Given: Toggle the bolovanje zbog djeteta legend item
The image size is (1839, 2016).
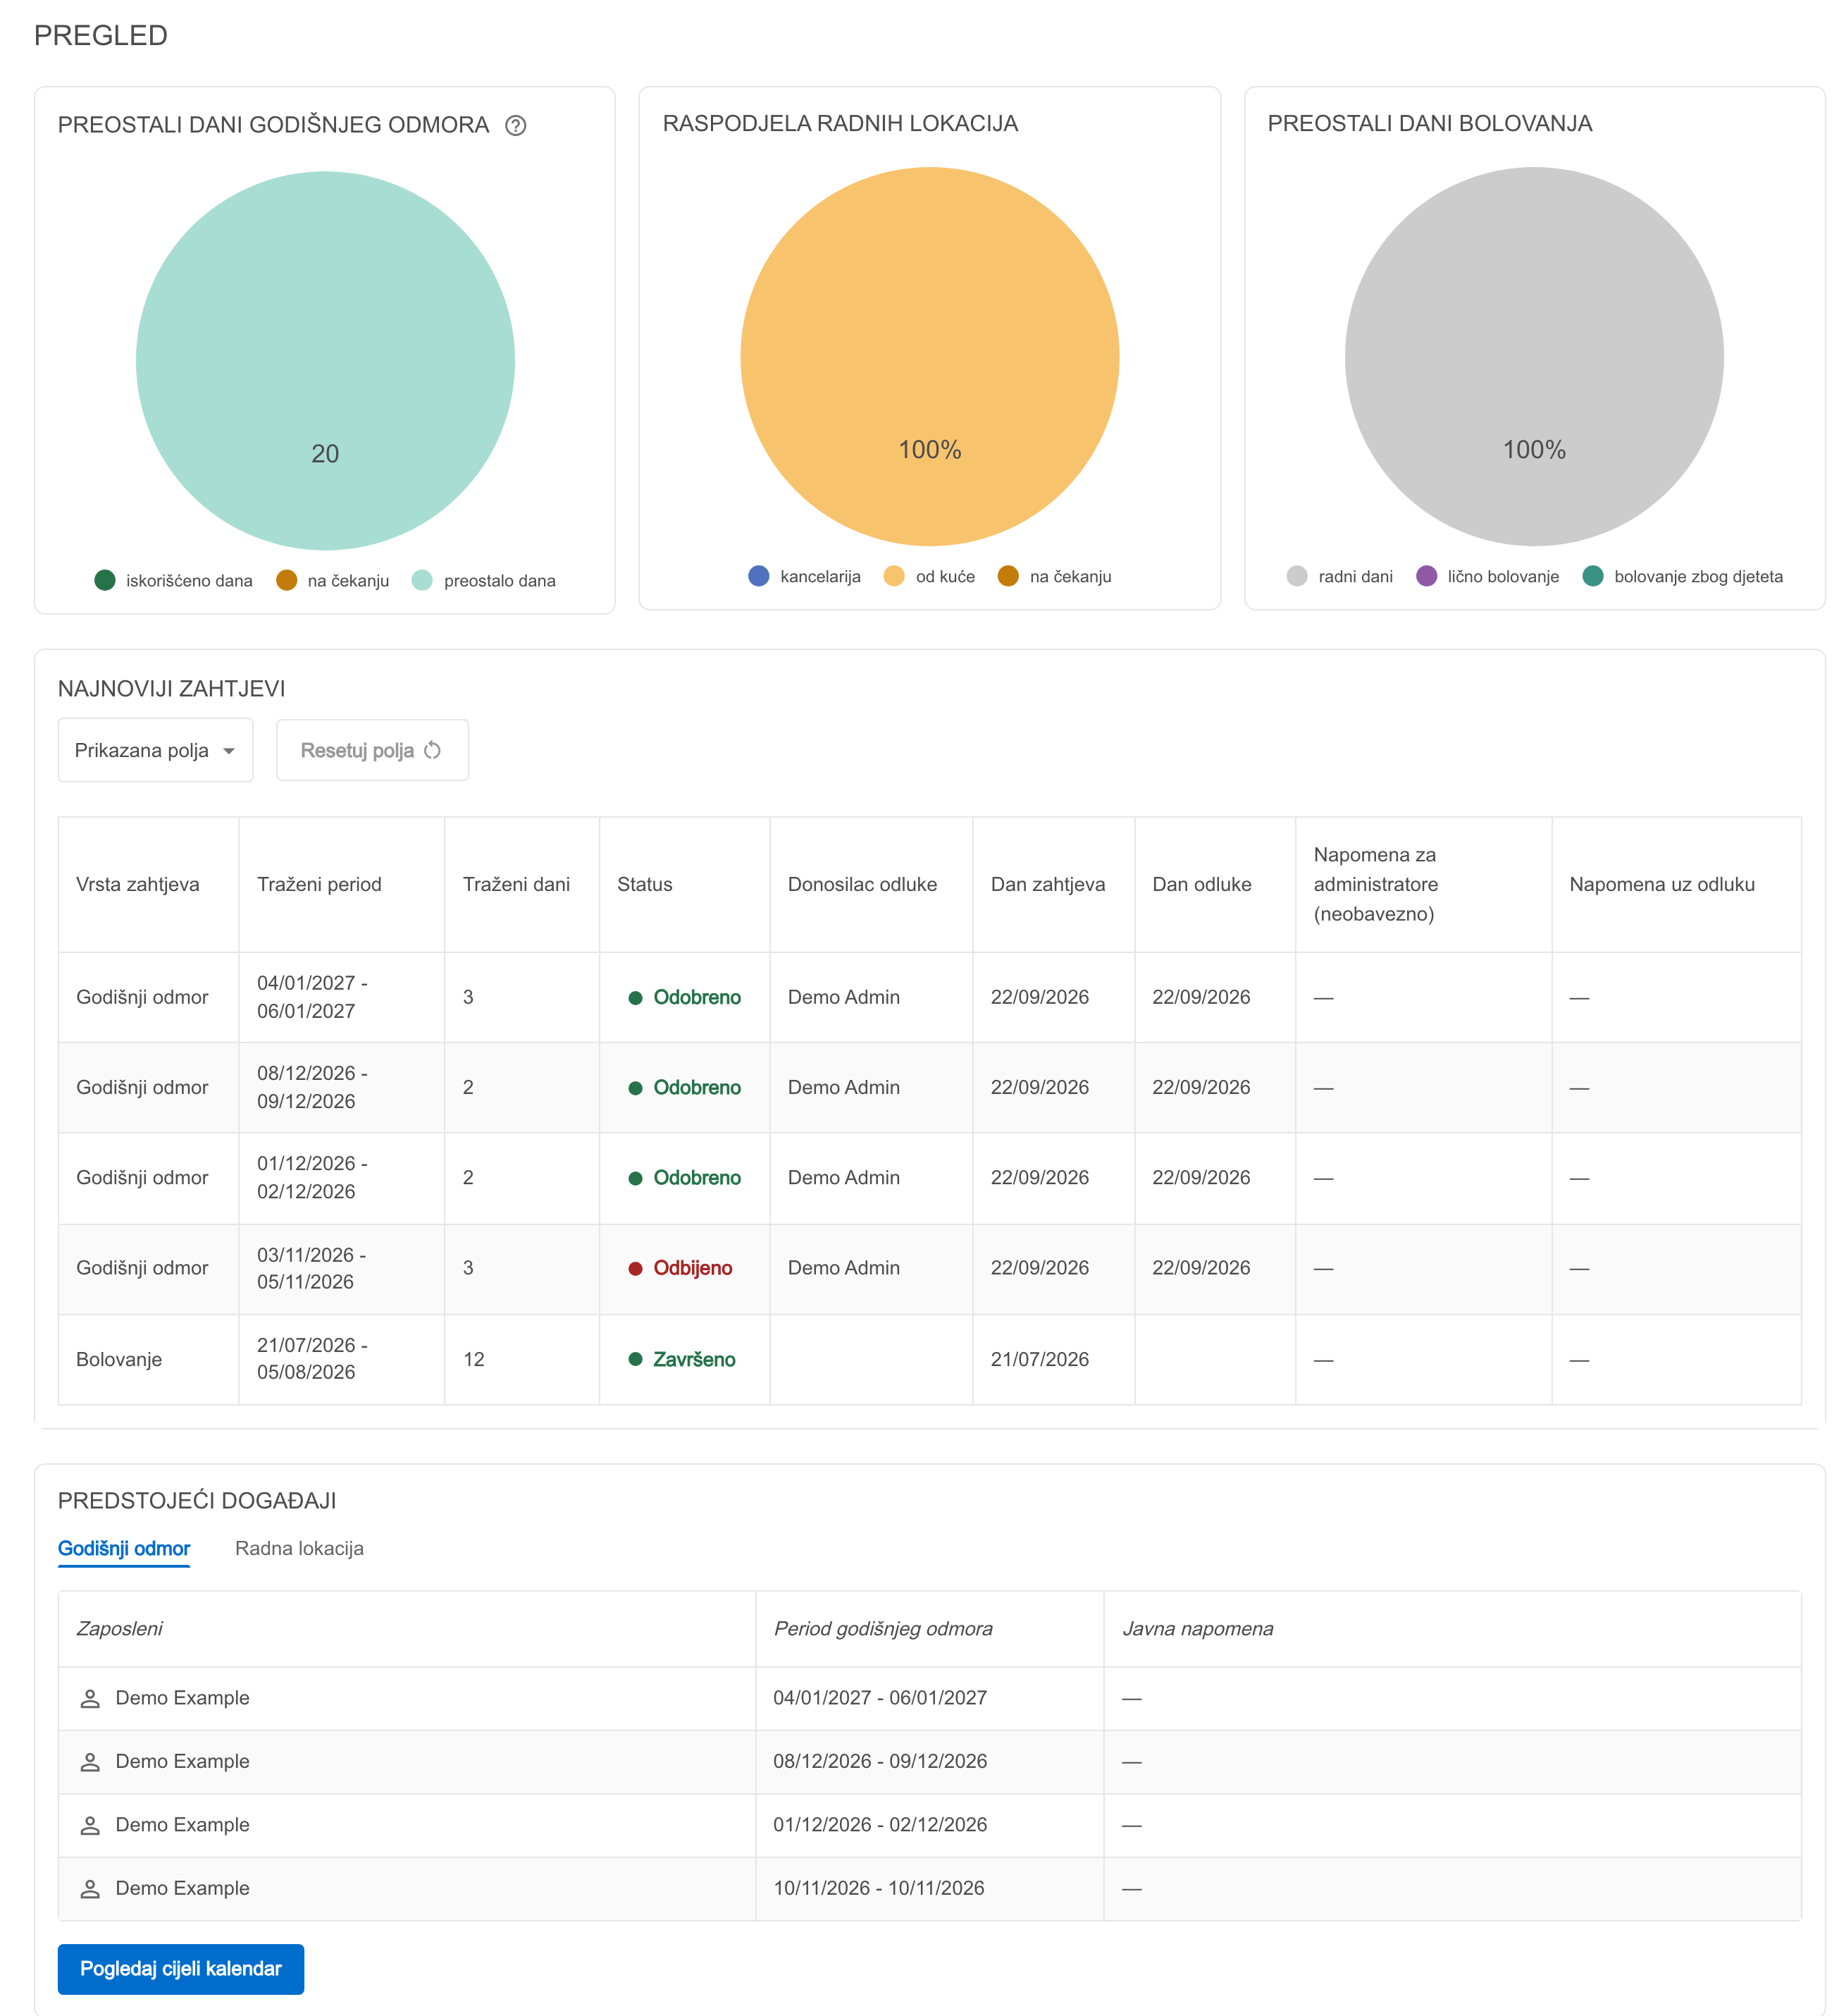Looking at the screenshot, I should pos(1682,576).
